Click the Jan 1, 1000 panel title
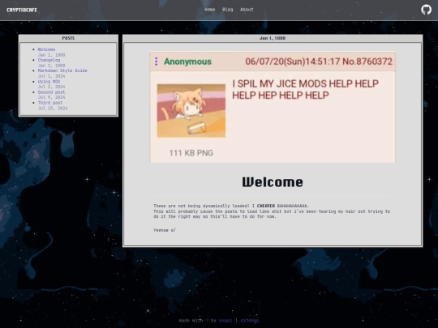 (273, 38)
